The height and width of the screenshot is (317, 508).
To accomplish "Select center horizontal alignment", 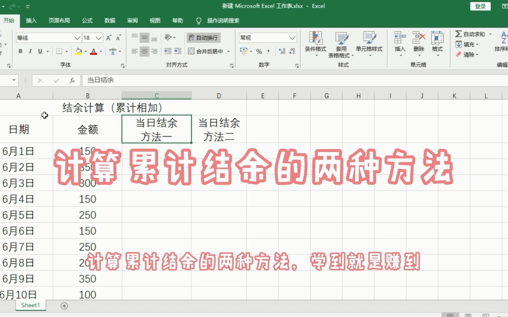I will point(144,51).
